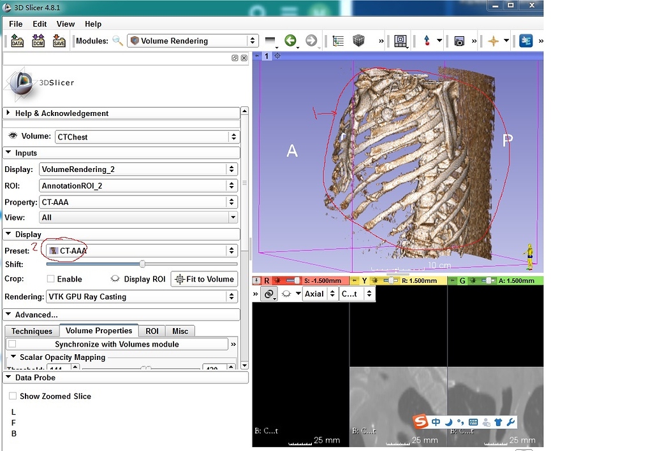The width and height of the screenshot is (653, 451).
Task: Collapse the Inputs section
Action: (121, 153)
